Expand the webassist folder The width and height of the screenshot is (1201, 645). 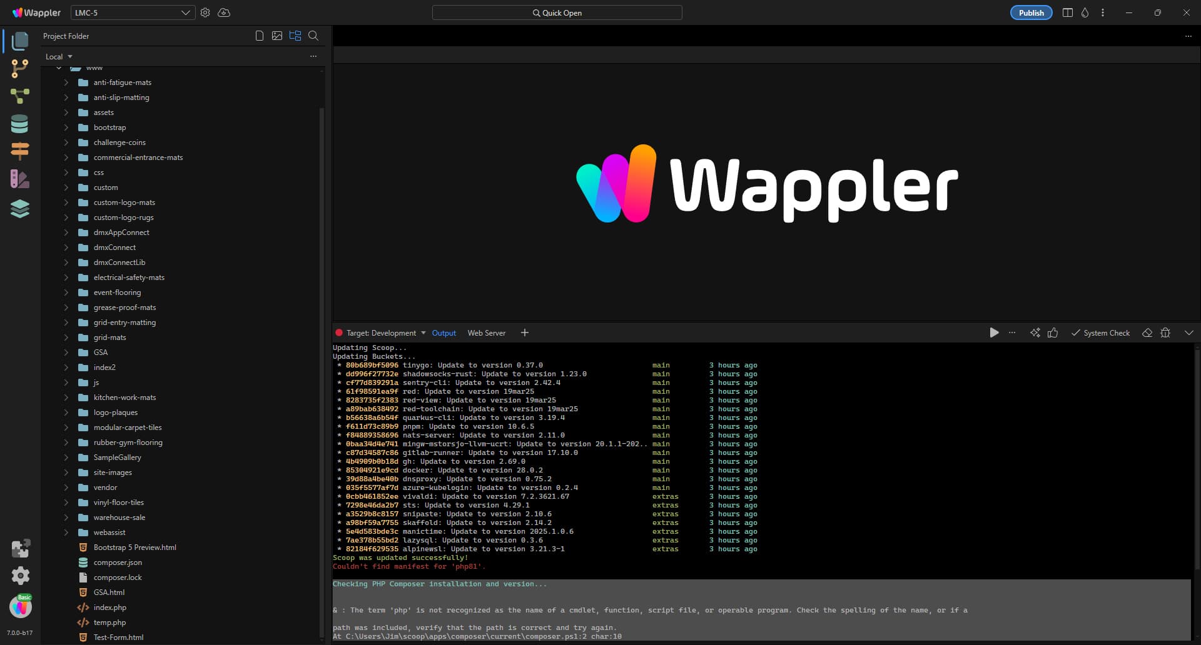[x=66, y=532]
